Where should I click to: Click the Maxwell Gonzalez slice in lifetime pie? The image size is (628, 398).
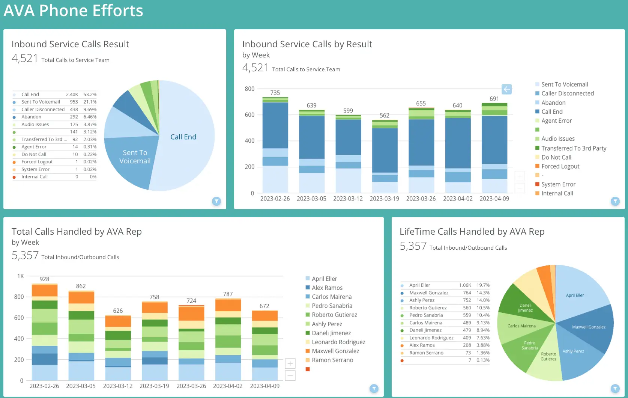click(x=589, y=327)
